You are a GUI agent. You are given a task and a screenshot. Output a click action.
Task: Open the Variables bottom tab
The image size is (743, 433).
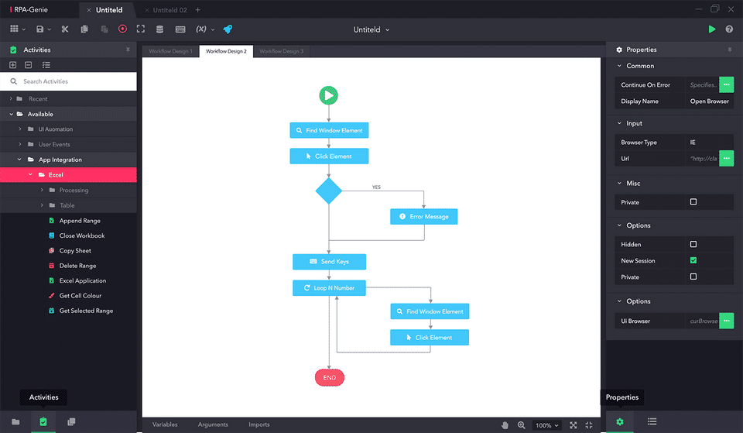(x=165, y=424)
